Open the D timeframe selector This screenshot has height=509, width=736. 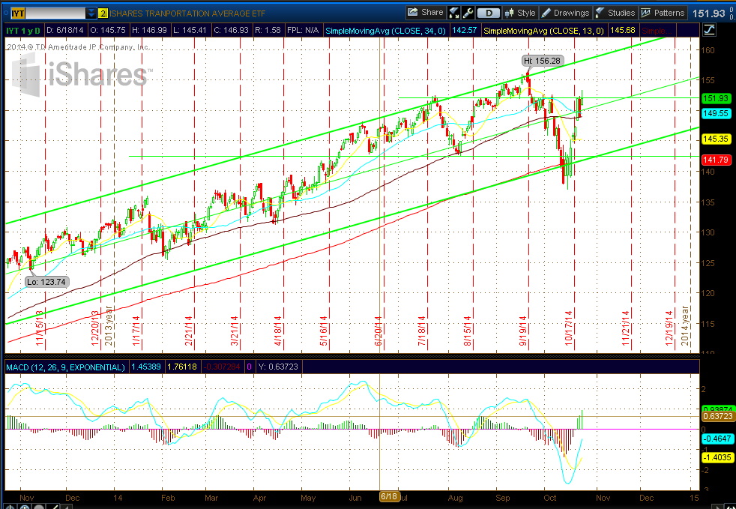point(488,13)
